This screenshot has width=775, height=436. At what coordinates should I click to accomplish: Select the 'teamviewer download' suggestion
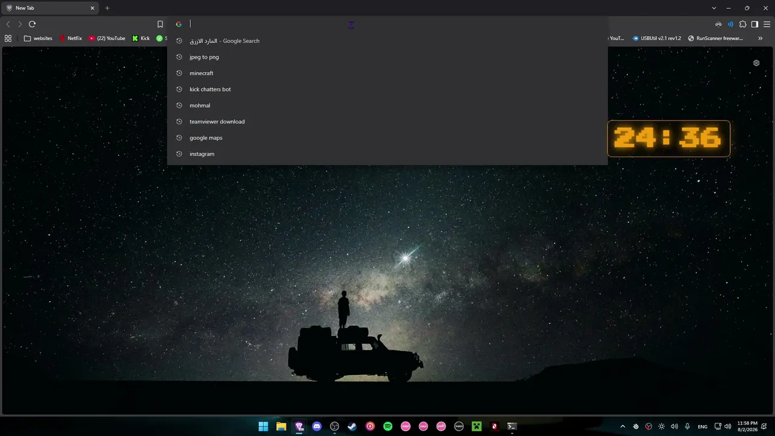pos(387,122)
